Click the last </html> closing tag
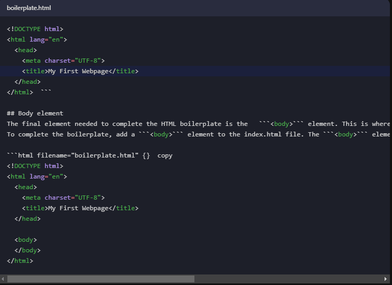Image resolution: width=392 pixels, height=285 pixels. [x=20, y=261]
